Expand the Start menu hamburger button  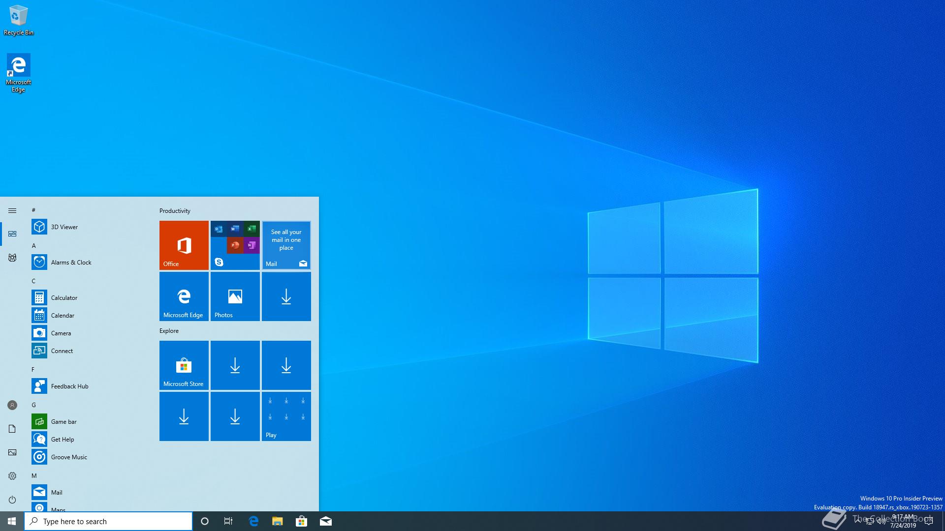point(12,210)
